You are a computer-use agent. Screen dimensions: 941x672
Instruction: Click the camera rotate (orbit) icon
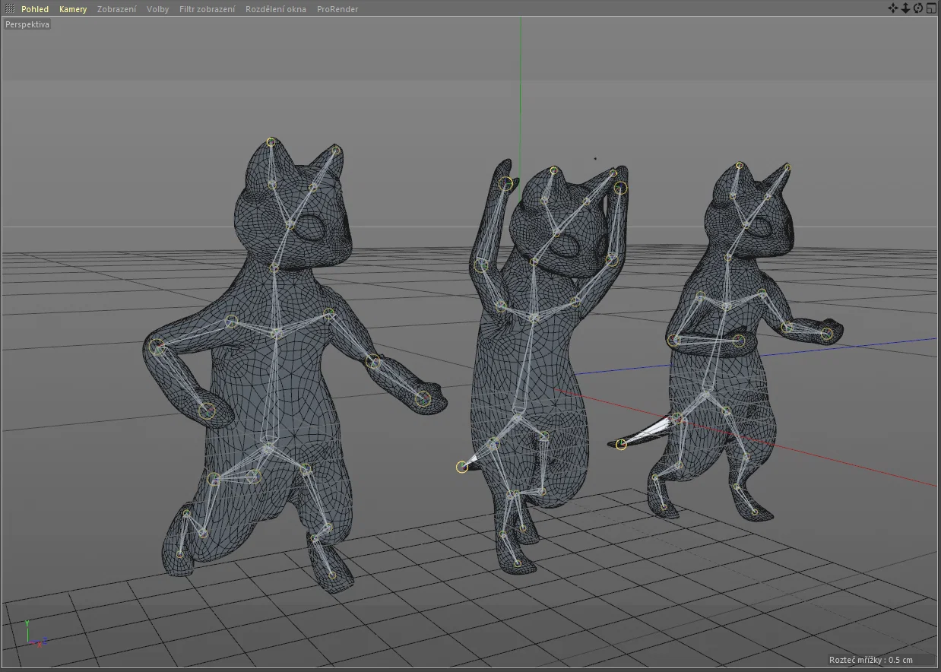coord(918,8)
